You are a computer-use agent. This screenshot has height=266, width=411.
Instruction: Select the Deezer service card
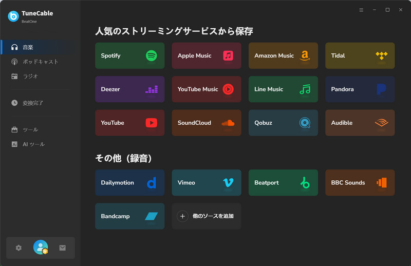click(x=130, y=89)
